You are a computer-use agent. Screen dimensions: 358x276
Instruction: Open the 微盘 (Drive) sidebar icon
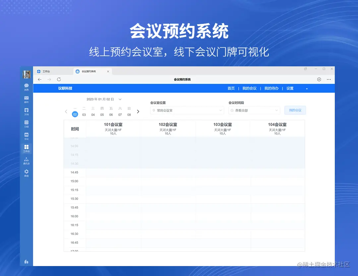tap(27, 173)
